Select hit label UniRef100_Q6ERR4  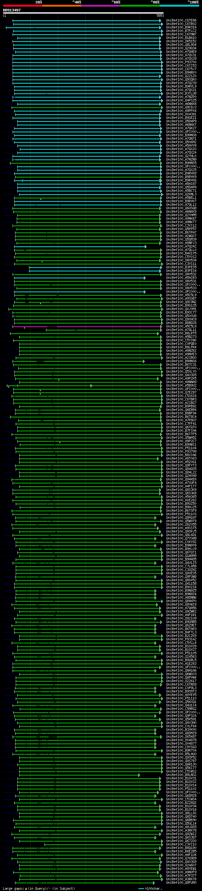pyautogui.click(x=181, y=410)
